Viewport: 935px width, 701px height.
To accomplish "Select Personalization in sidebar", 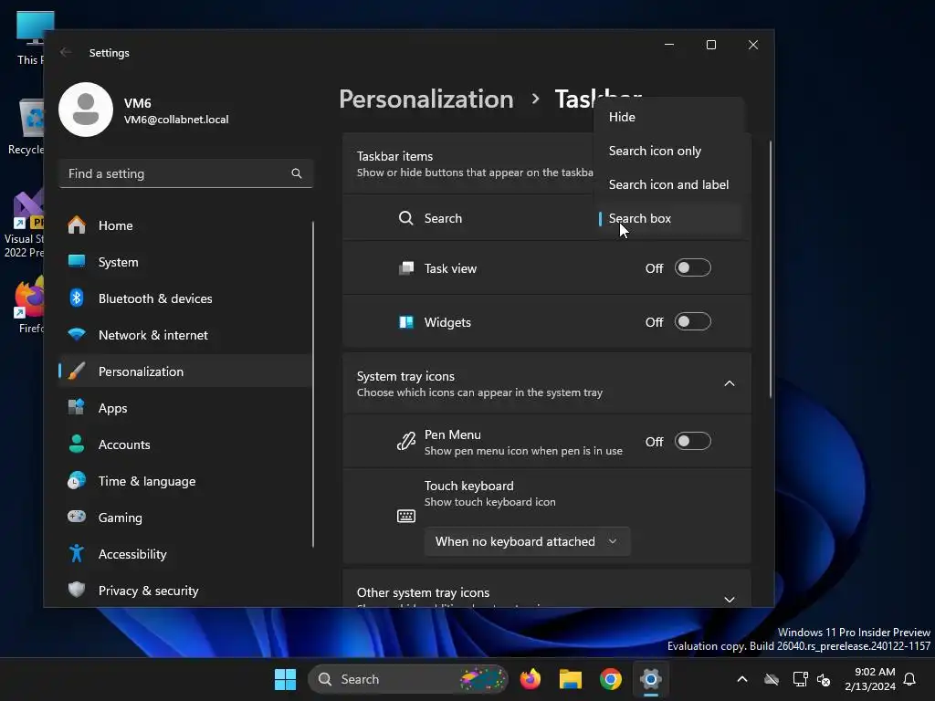I will [184, 371].
